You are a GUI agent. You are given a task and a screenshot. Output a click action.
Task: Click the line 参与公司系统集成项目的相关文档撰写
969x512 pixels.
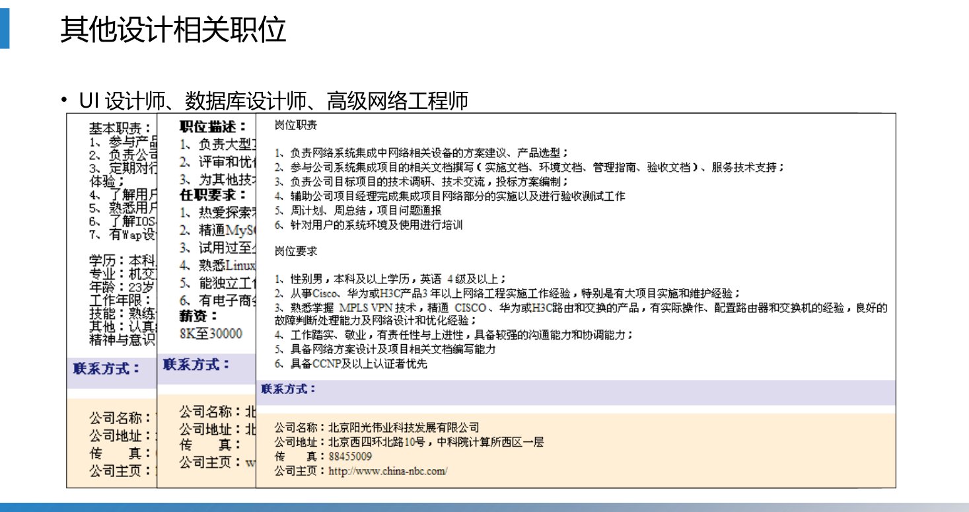pos(530,167)
